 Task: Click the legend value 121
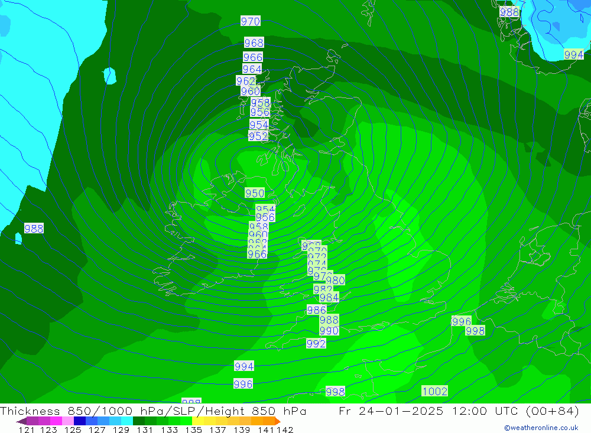tap(27, 429)
